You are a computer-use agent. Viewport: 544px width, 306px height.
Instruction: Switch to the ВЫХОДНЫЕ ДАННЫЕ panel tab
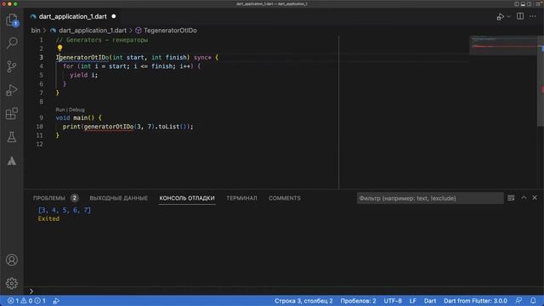[119, 198]
